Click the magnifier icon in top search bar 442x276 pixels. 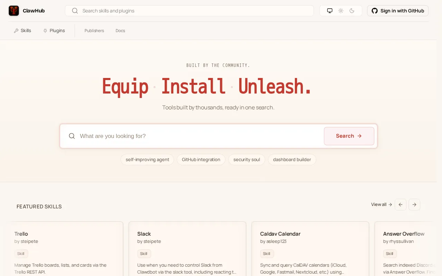click(75, 11)
